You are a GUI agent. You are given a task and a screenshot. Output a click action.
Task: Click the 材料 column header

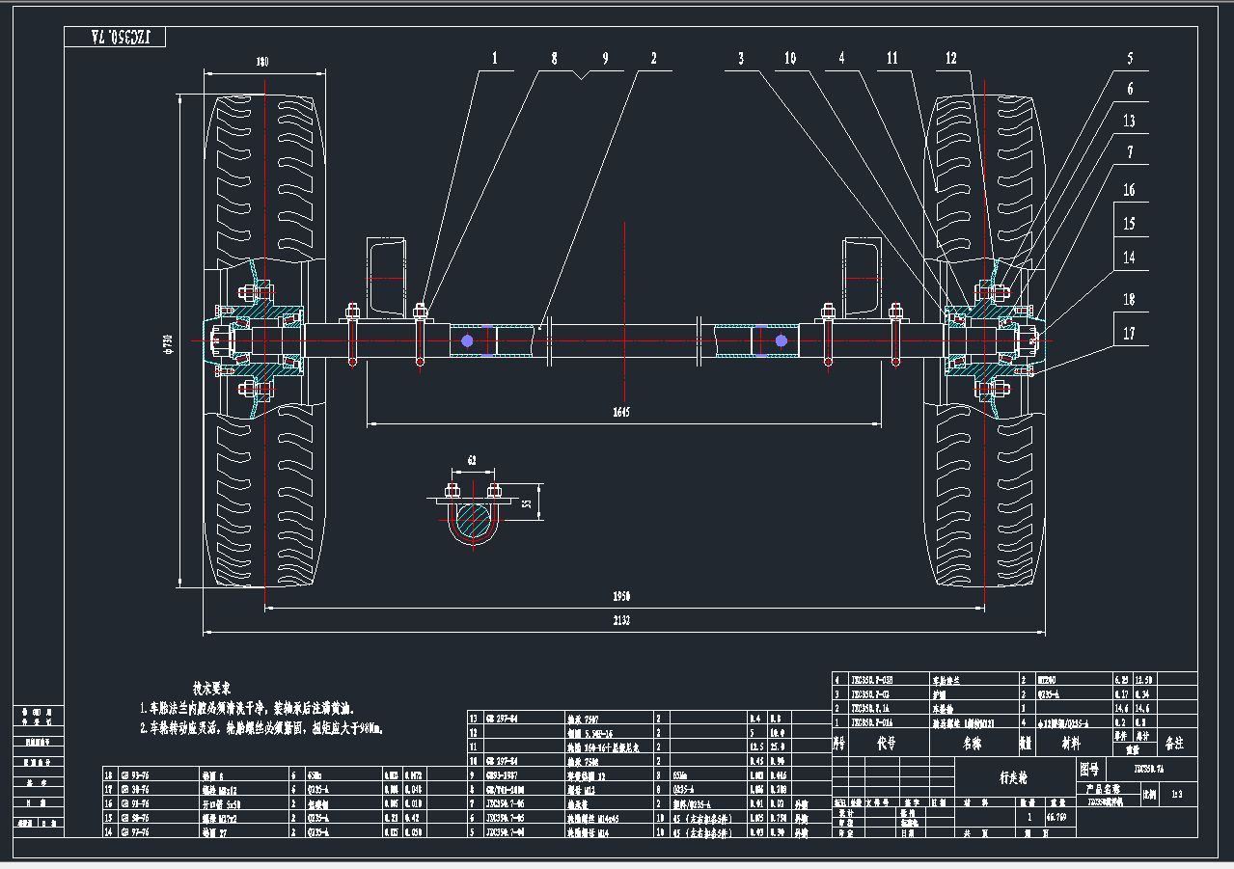pos(1072,745)
